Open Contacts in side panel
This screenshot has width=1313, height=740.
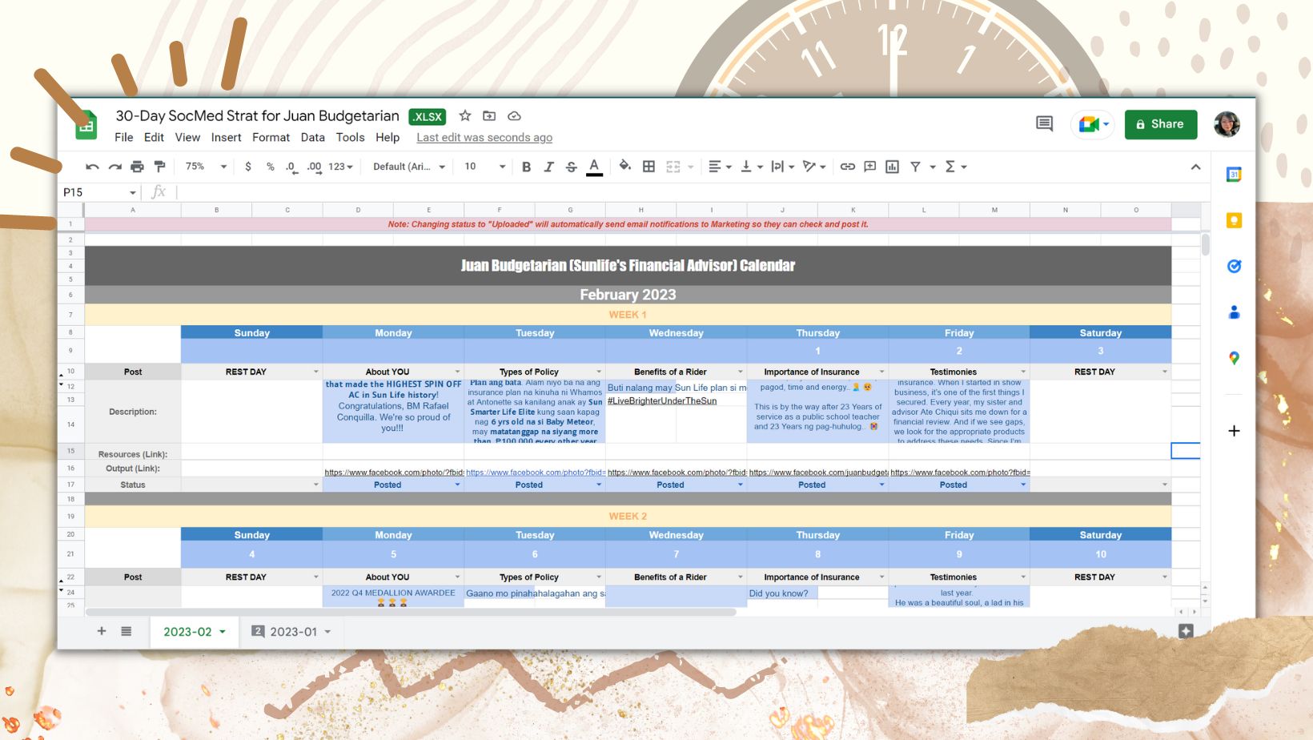coord(1234,312)
